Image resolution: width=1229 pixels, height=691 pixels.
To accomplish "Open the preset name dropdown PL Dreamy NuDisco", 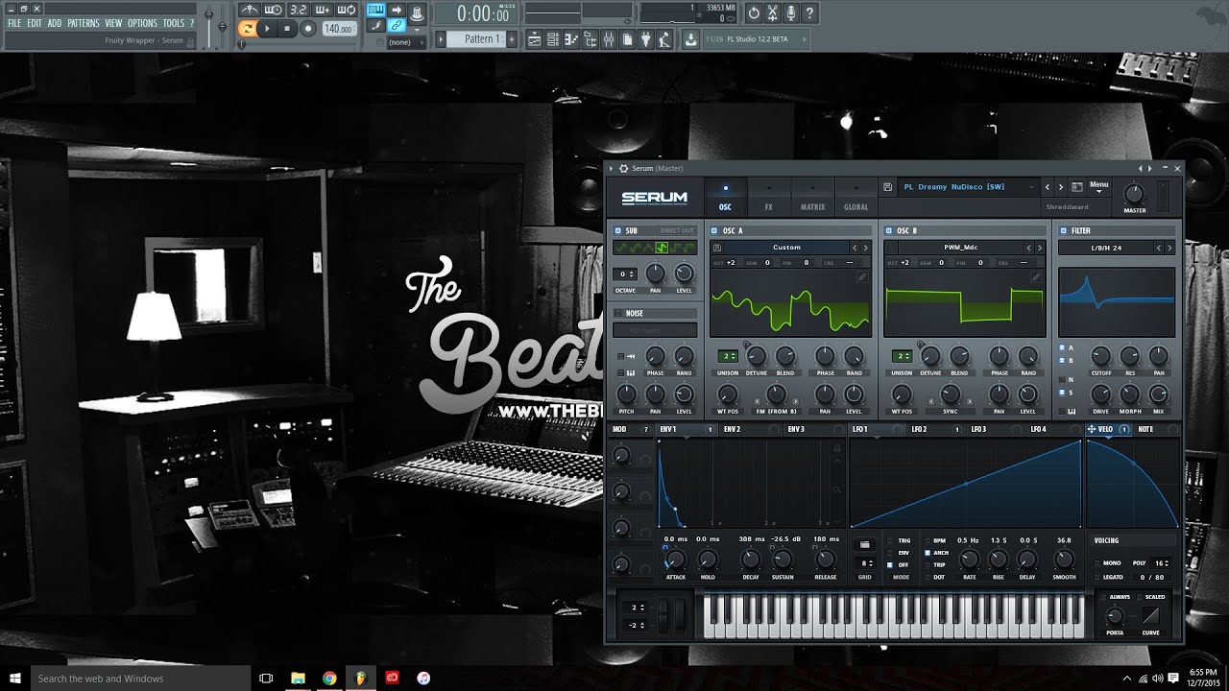I will (970, 187).
